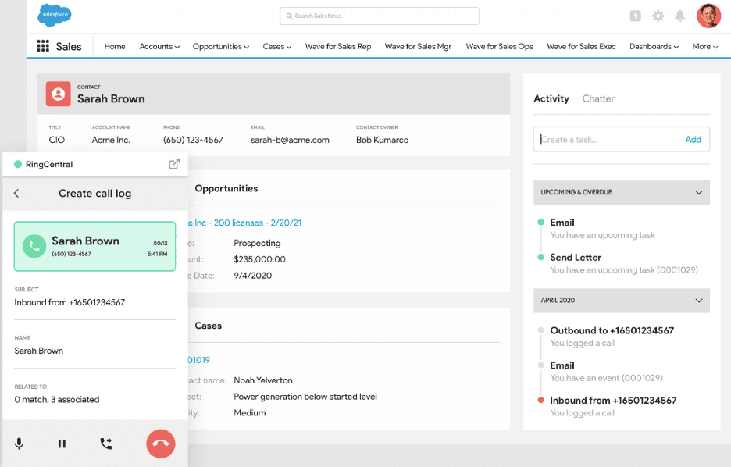Click the green phone icon on call card

point(34,246)
